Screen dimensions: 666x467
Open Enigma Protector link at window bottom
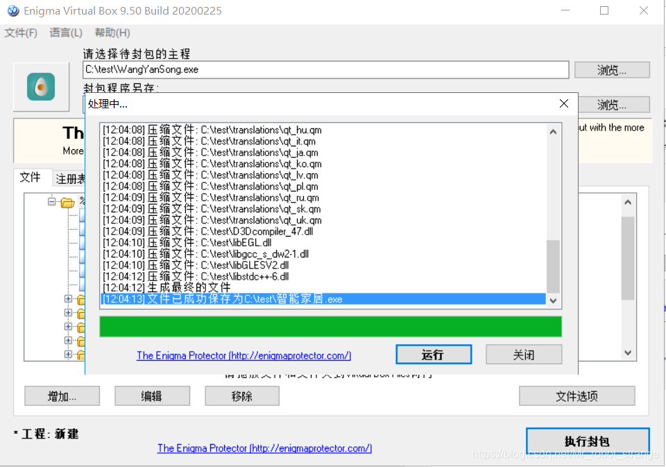coord(264,448)
